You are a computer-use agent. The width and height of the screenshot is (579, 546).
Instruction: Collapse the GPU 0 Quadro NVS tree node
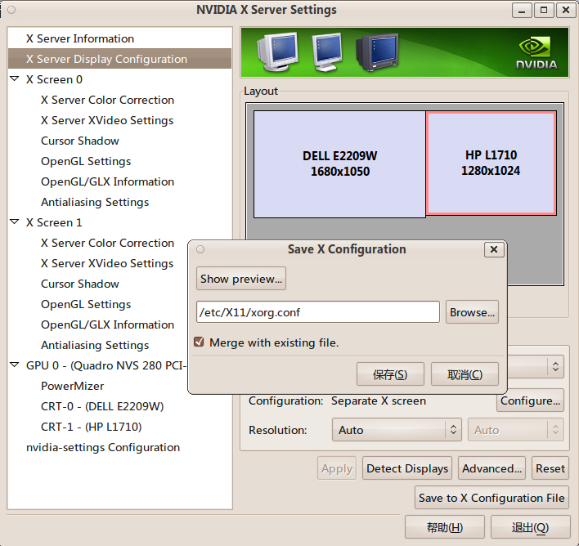(x=15, y=365)
